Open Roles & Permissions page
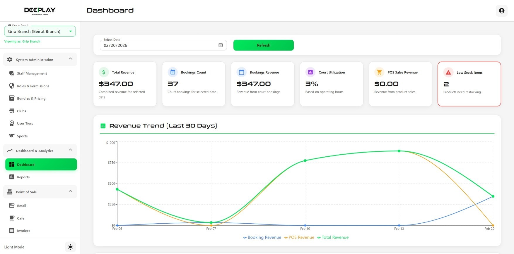This screenshot has height=254, width=514. coord(41,86)
